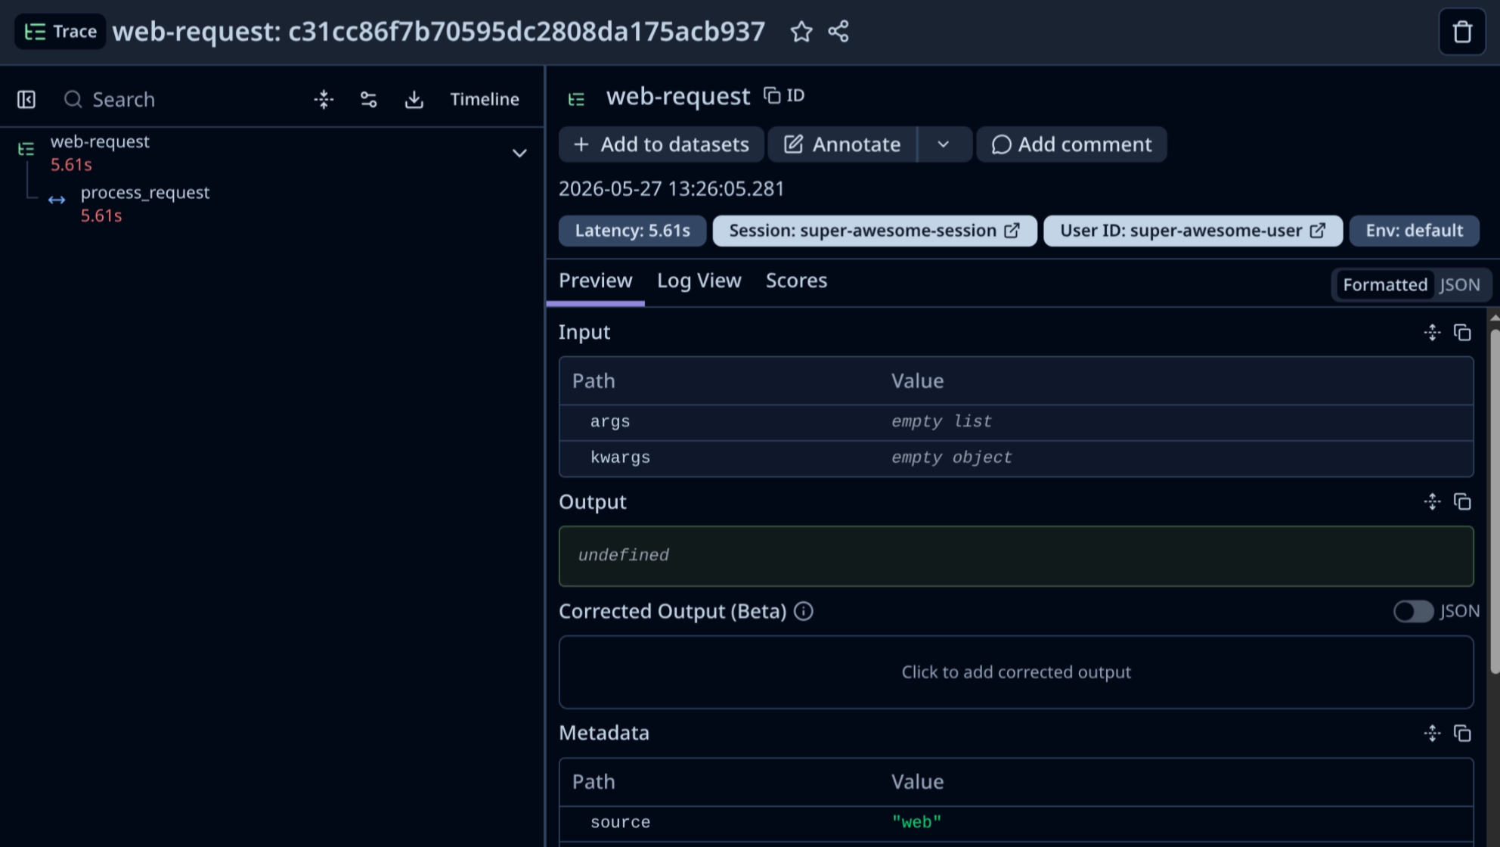Open tree view settings sliders icon
Image resolution: width=1500 pixels, height=847 pixels.
[368, 99]
